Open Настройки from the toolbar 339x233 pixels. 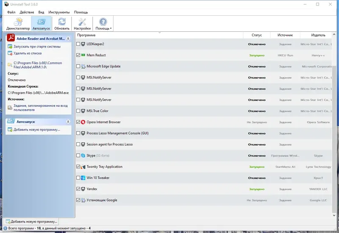tap(82, 24)
